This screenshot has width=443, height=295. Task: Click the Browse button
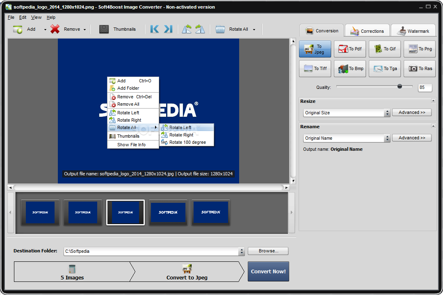point(268,251)
